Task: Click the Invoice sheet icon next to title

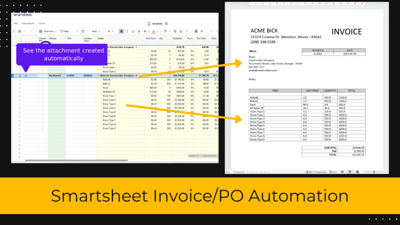Action: (149, 23)
